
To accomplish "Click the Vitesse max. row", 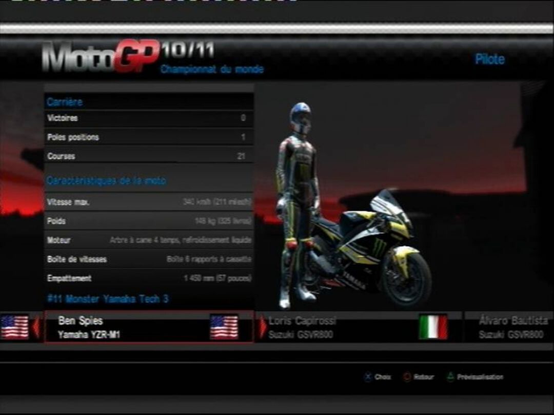I will pos(149,202).
